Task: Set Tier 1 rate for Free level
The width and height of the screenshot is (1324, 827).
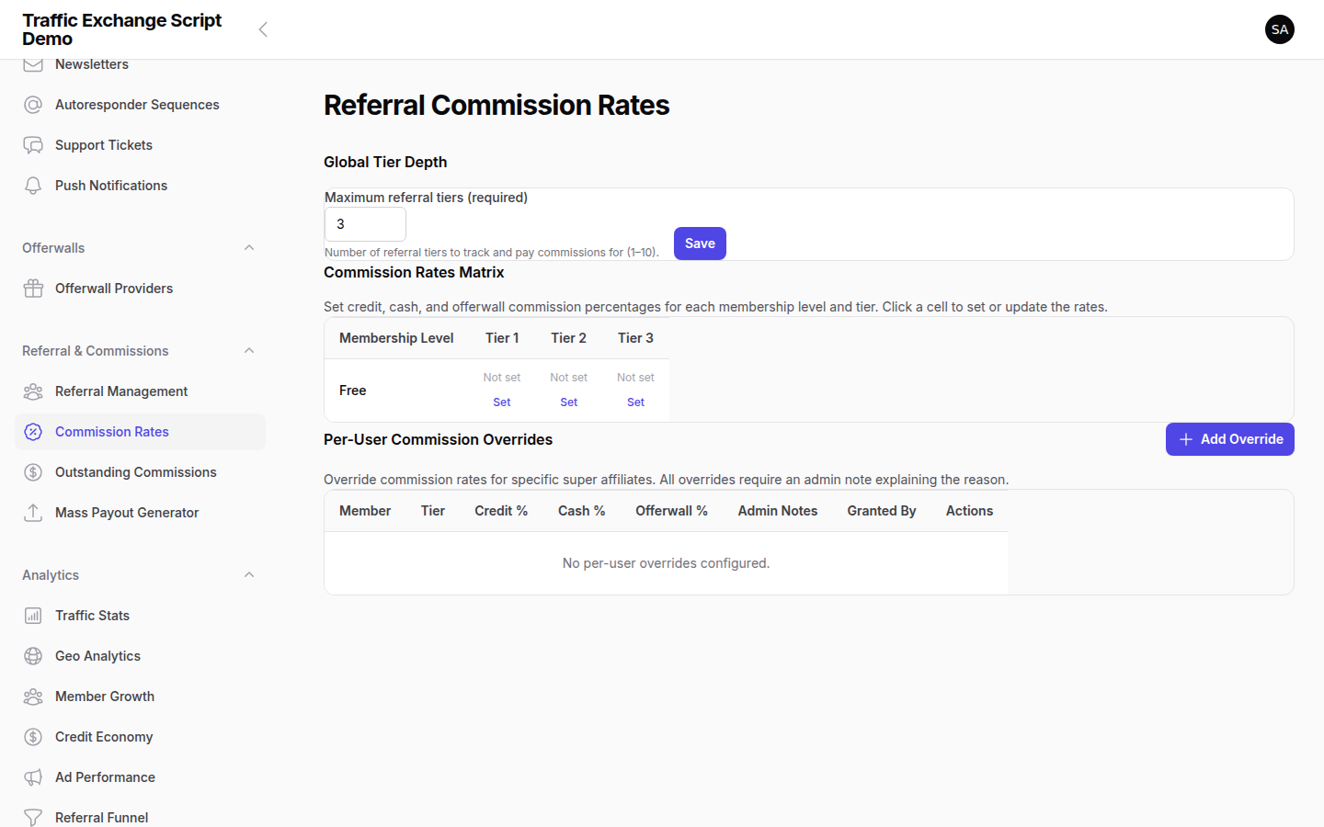Action: [501, 402]
